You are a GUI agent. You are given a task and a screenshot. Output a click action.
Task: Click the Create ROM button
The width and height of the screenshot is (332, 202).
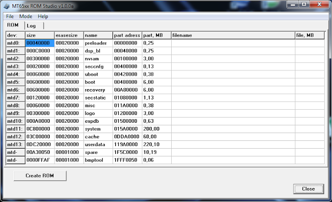[x=40, y=176]
